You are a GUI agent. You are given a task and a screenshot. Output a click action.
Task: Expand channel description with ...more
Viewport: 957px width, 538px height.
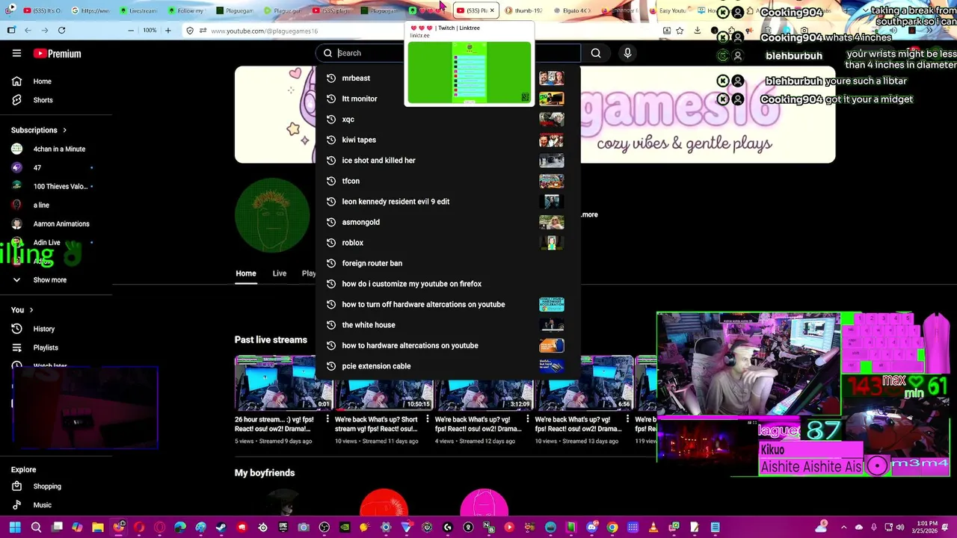(x=589, y=214)
